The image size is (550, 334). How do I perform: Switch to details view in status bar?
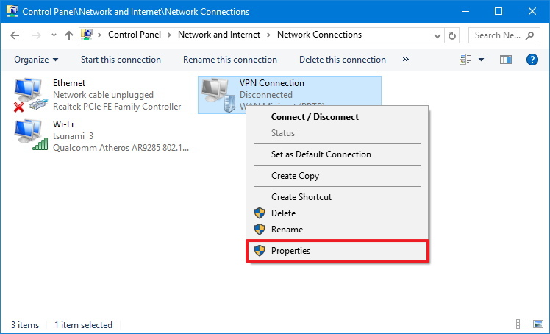(x=521, y=324)
